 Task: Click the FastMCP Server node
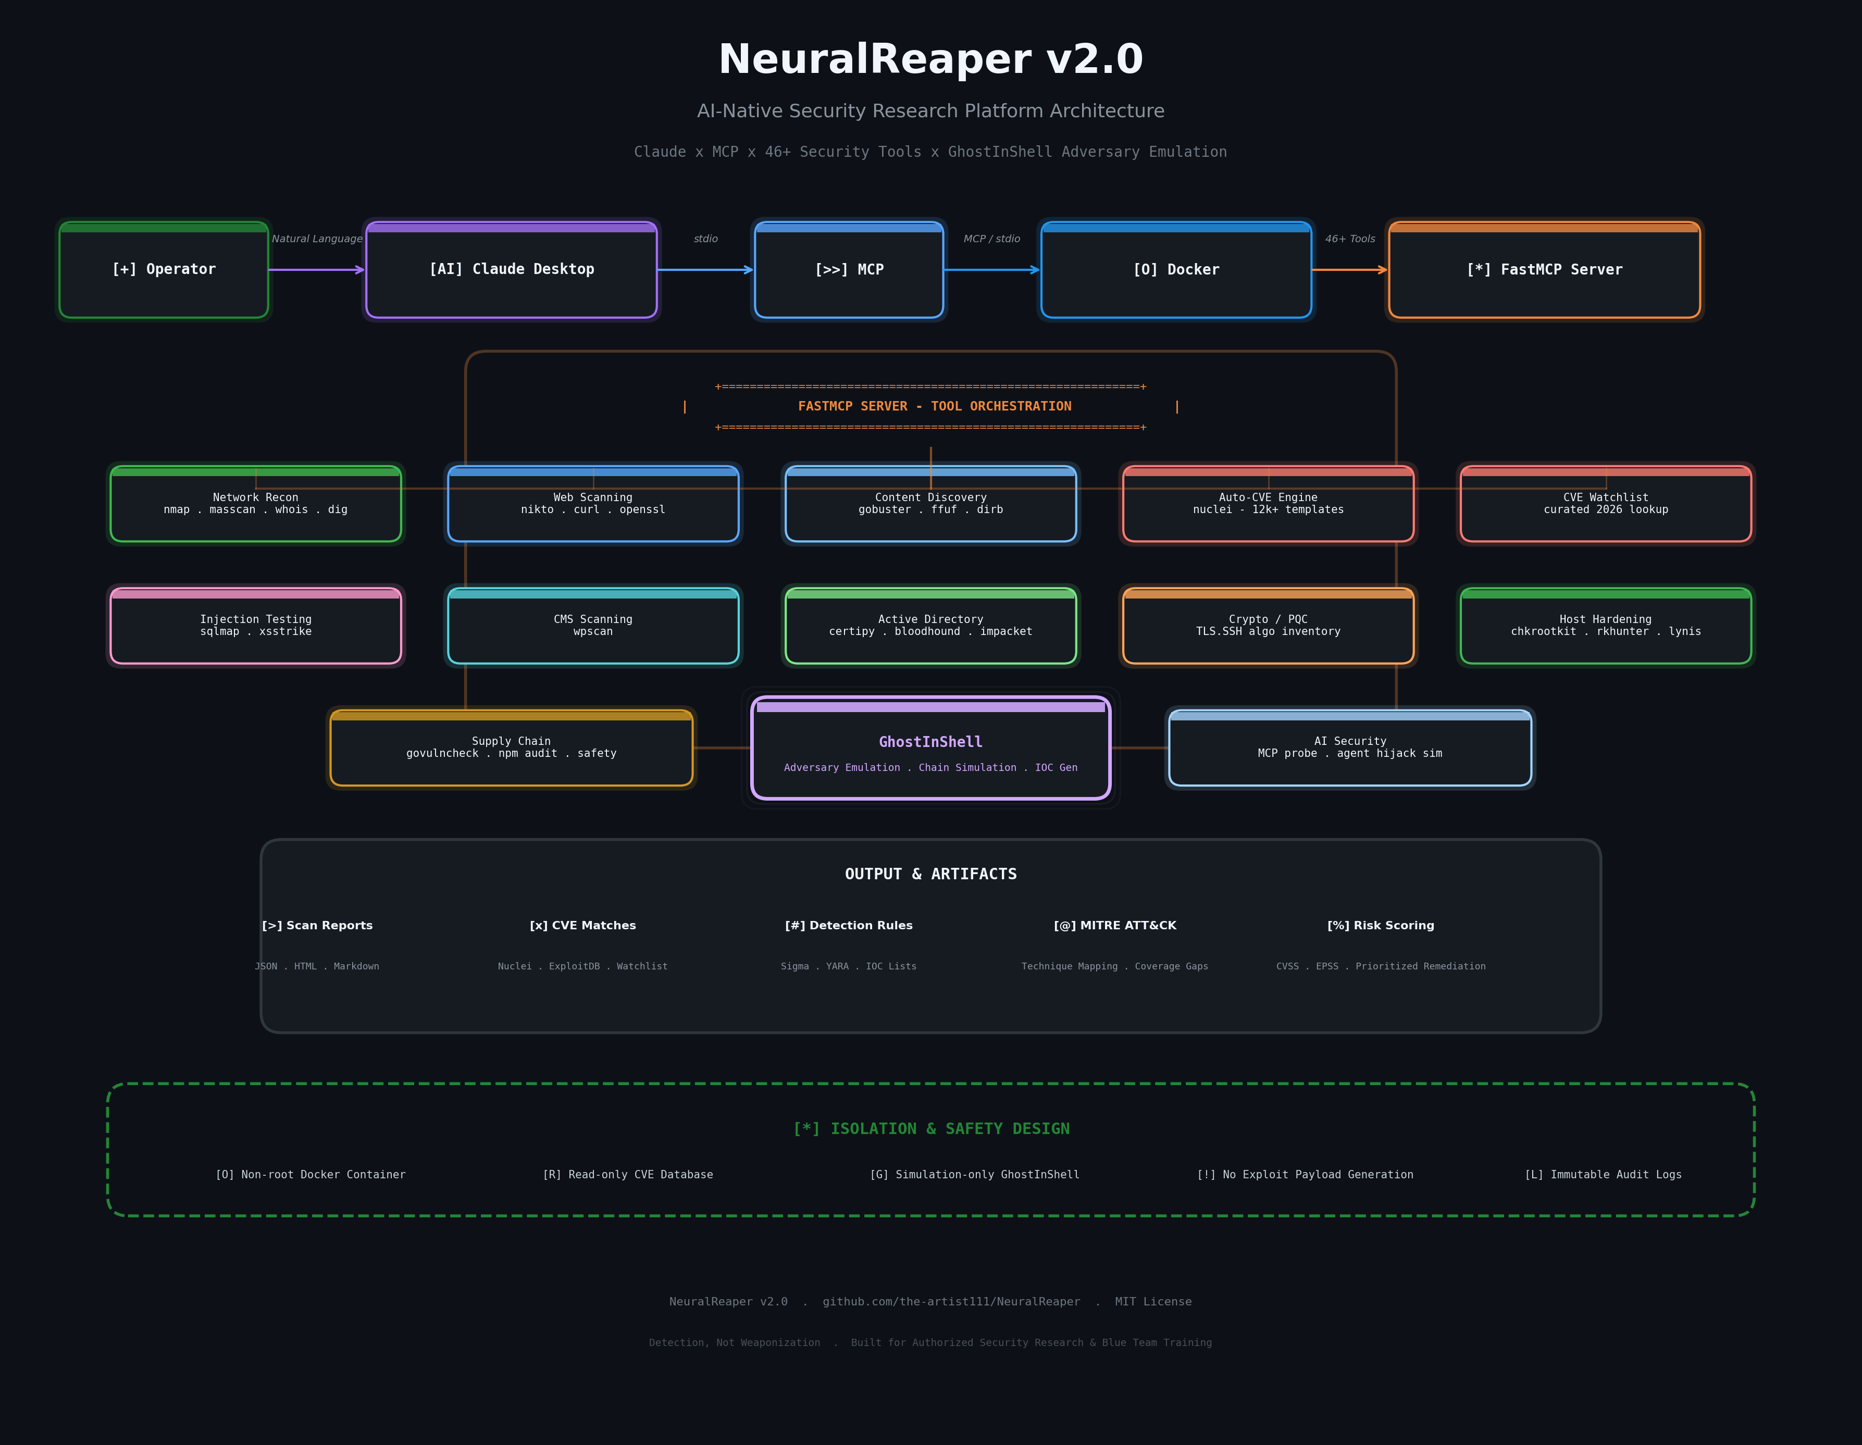(x=1544, y=269)
